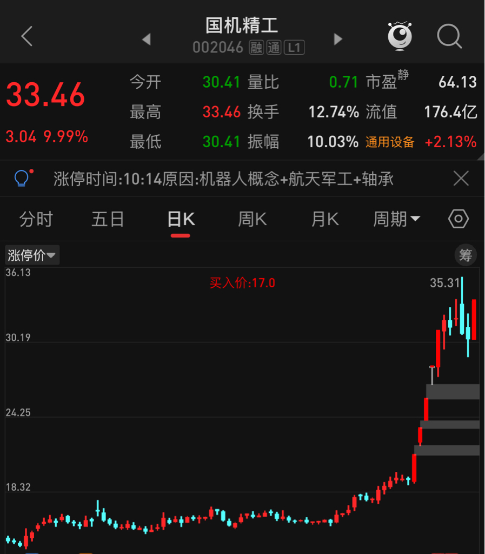Screen dimensions: 485x554
Task: Tap the change percent 9.99%
Action: [x=65, y=137]
